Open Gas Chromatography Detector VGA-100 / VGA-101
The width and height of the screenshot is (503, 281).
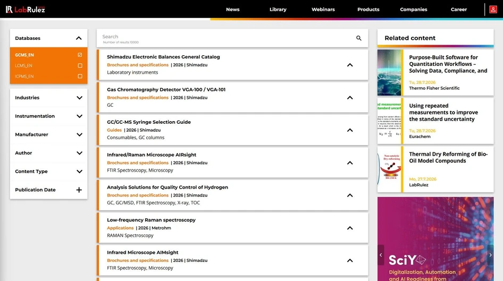click(x=166, y=89)
